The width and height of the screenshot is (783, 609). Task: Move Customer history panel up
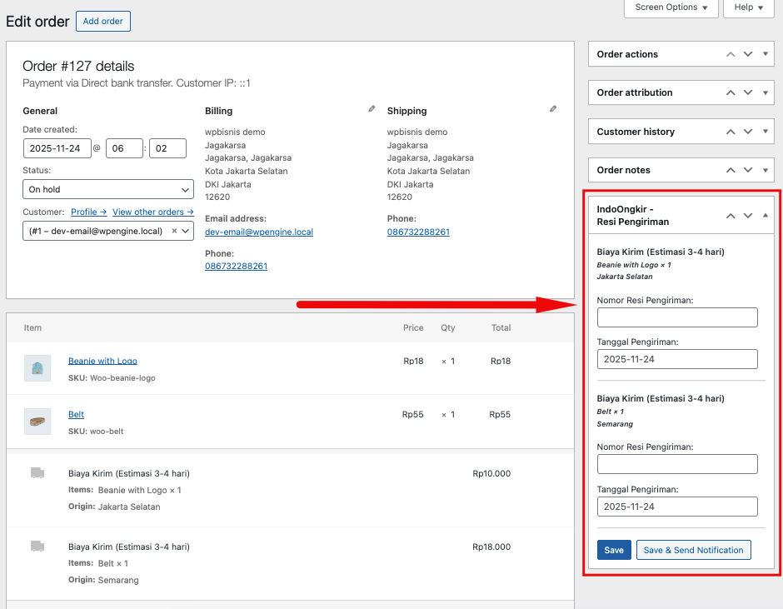point(731,132)
